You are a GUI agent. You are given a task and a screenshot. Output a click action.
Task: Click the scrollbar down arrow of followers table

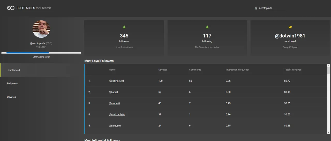328,132
